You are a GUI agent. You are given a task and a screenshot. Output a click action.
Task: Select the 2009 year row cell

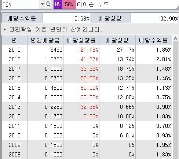point(15,145)
